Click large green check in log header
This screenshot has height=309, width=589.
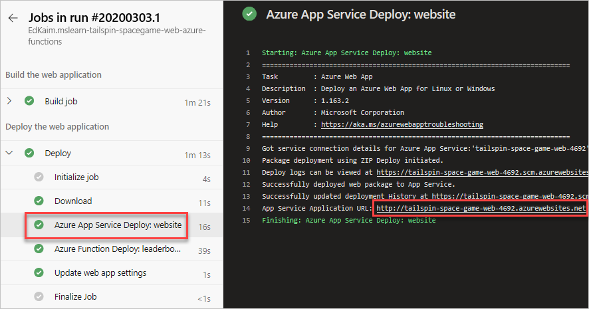tap(249, 13)
